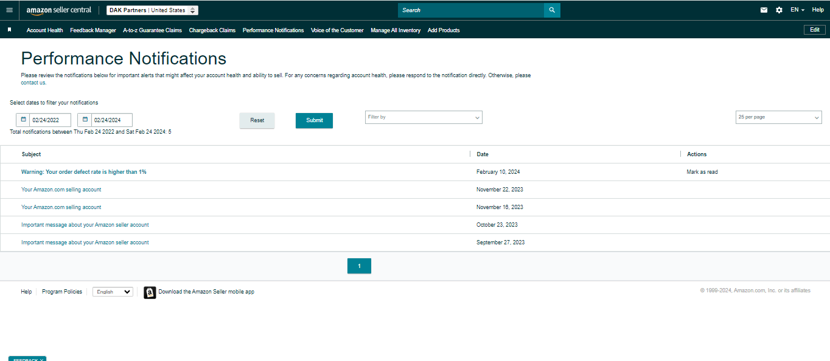The height and width of the screenshot is (361, 830).
Task: Click the Actions column header
Action: point(697,154)
